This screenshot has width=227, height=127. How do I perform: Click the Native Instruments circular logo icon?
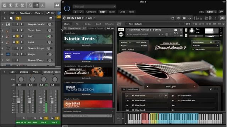[121, 35]
